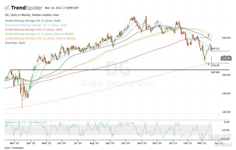Click the green arrow marker on the 21 weekly SMA
Screen dimensions: 236x150
coord(209,35)
